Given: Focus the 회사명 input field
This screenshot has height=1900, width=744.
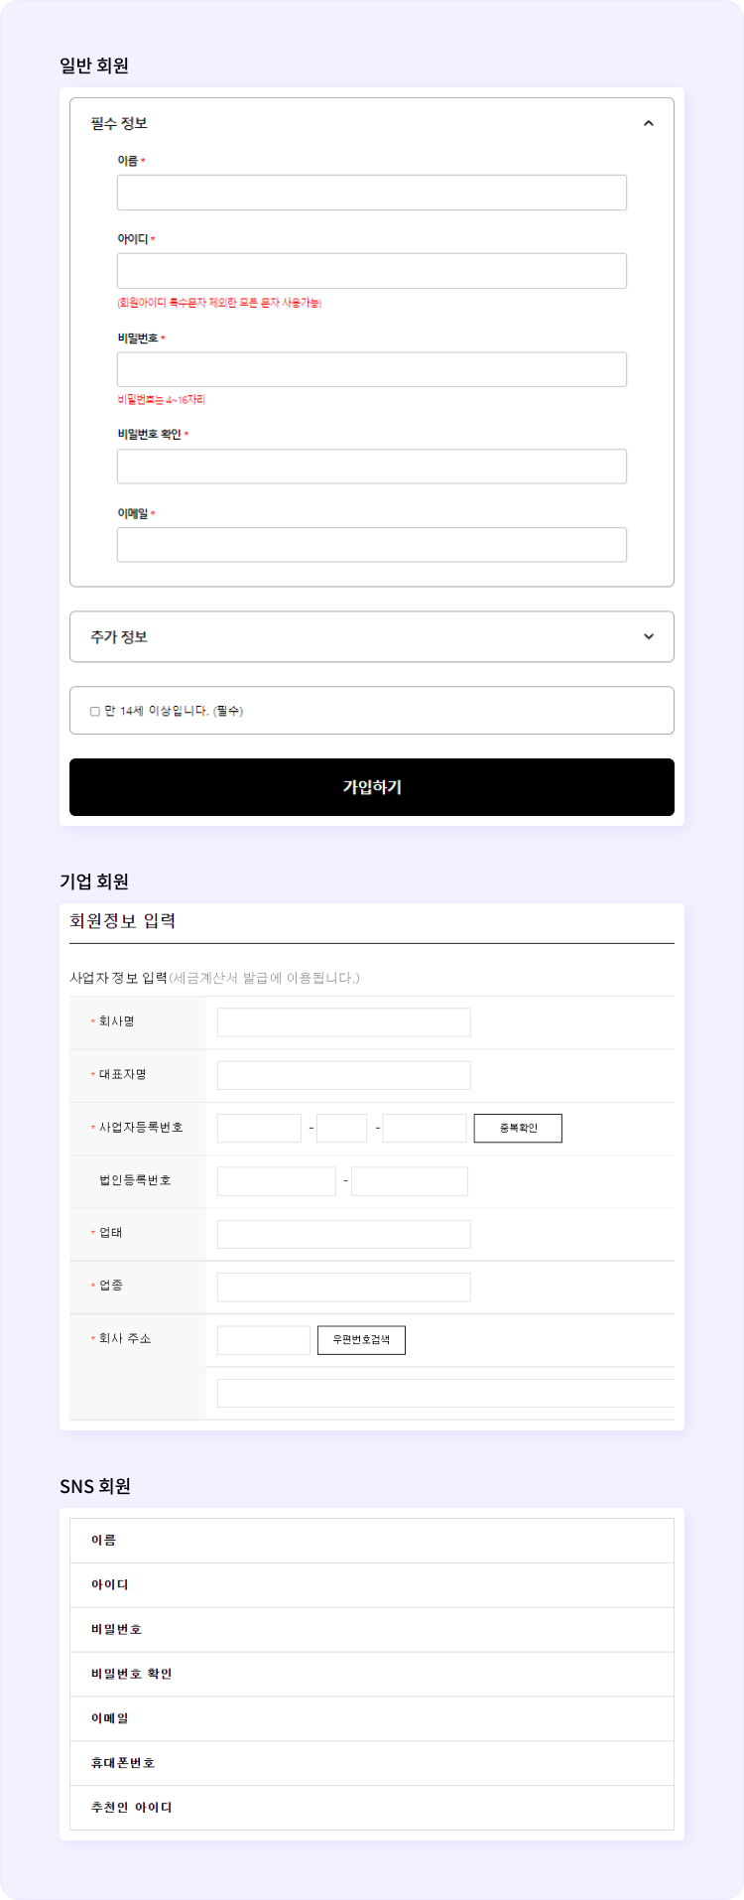Looking at the screenshot, I should (x=344, y=1022).
